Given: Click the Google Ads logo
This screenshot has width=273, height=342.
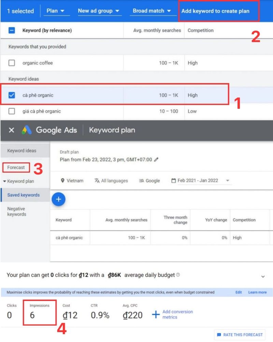Looking at the screenshot, I should [27, 130].
